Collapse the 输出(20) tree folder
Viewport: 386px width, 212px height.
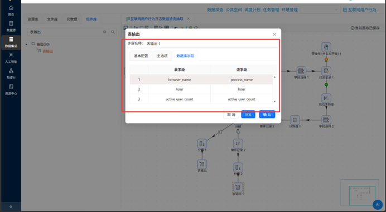click(x=27, y=44)
